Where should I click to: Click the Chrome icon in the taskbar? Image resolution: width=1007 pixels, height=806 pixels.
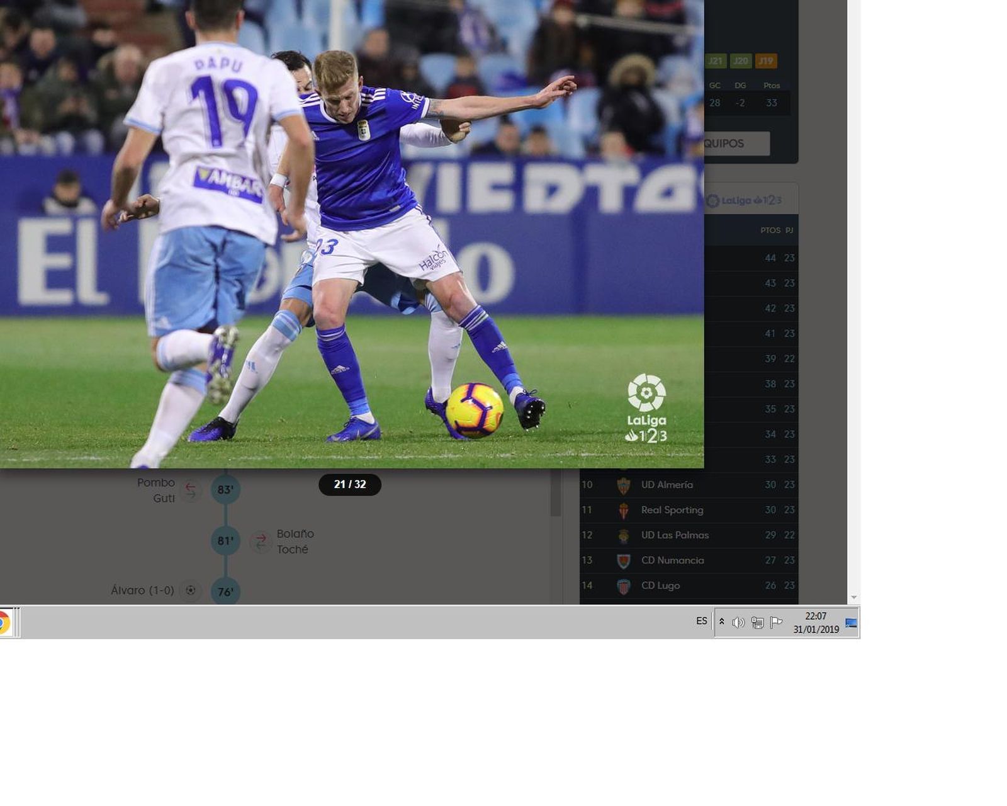pyautogui.click(x=4, y=622)
